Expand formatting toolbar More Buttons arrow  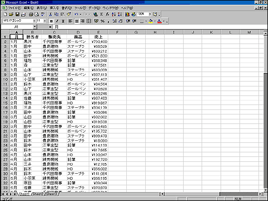point(167,21)
